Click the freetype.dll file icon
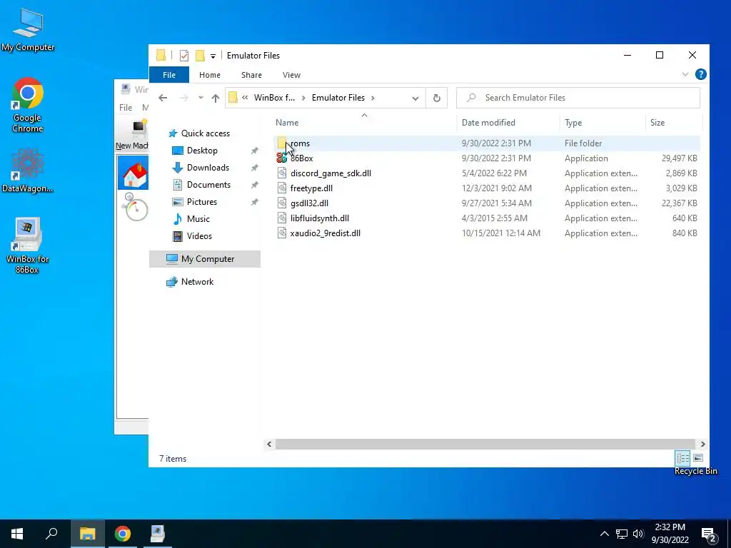This screenshot has width=731, height=548. pos(281,188)
